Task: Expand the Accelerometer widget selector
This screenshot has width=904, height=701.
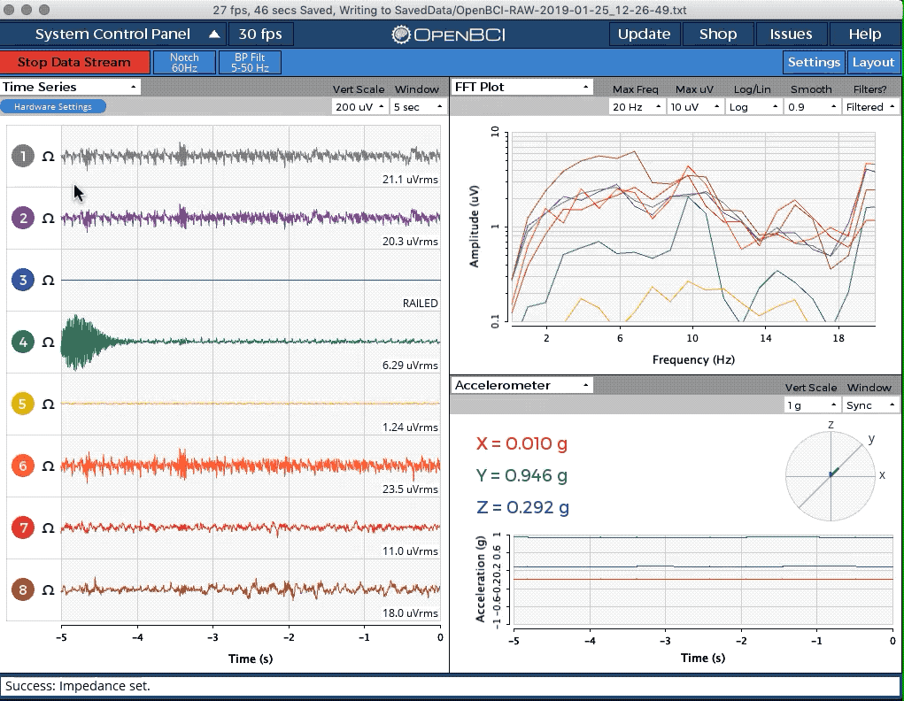Action: (x=522, y=385)
